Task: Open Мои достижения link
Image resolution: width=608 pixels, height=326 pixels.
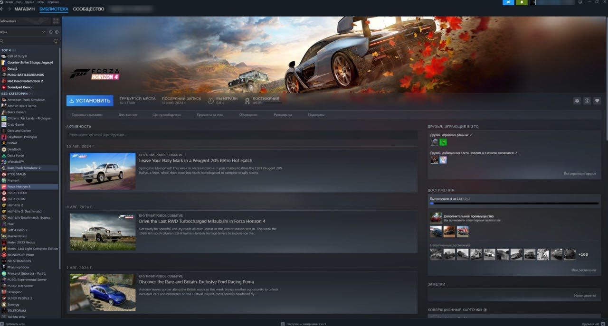Action: pos(583,270)
